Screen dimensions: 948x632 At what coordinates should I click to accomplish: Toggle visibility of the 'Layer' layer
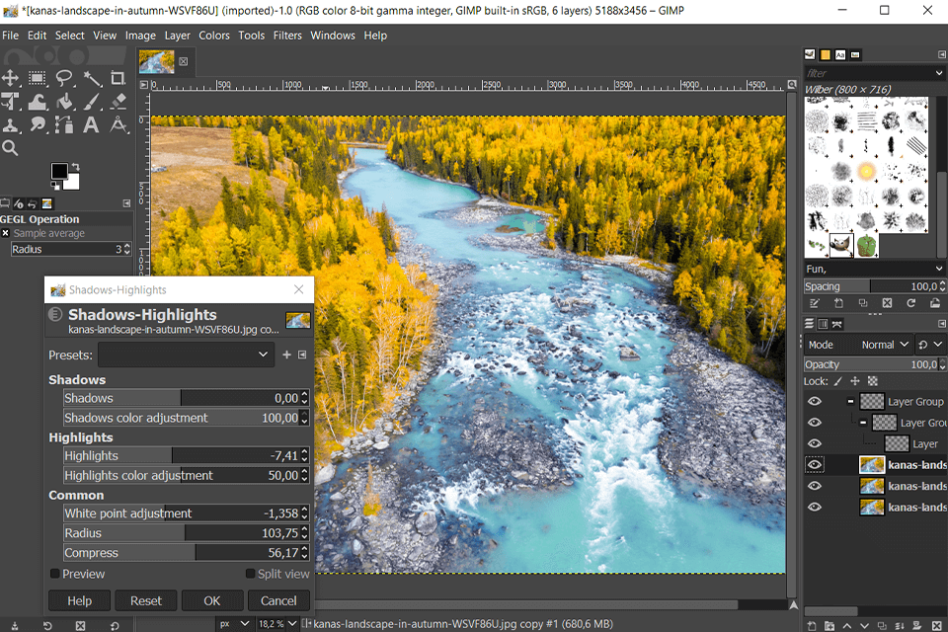point(815,443)
